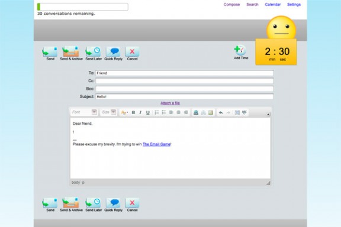Click the Add Time icon
This screenshot has height=227, width=341.
[x=240, y=50]
